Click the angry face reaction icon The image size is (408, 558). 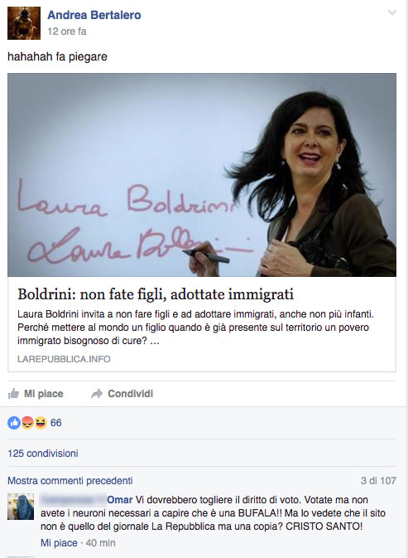[27, 423]
